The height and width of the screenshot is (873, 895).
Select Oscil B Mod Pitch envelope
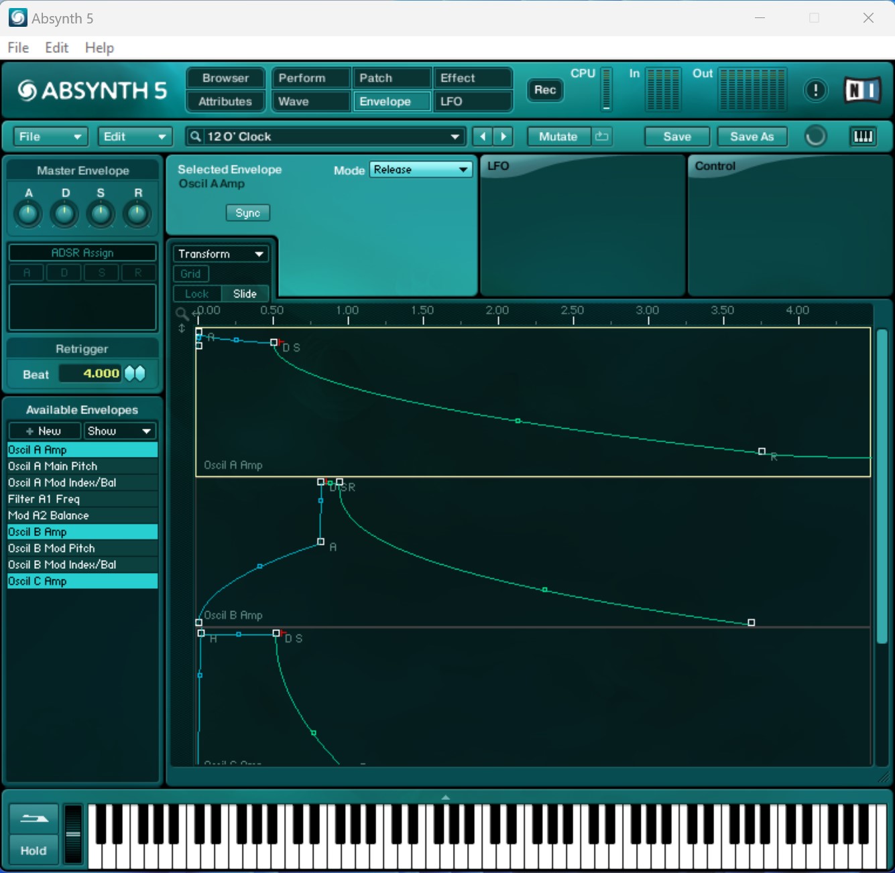(82, 548)
